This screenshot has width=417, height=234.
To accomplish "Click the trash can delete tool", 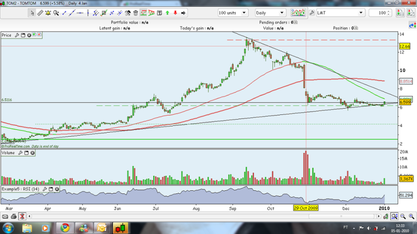I will (136, 12).
